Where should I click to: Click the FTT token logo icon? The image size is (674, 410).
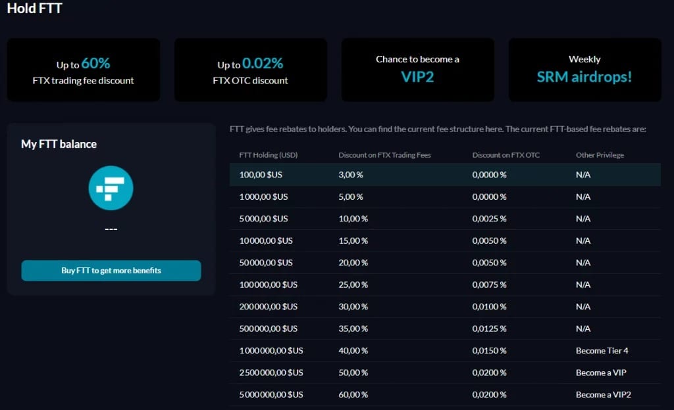point(111,188)
